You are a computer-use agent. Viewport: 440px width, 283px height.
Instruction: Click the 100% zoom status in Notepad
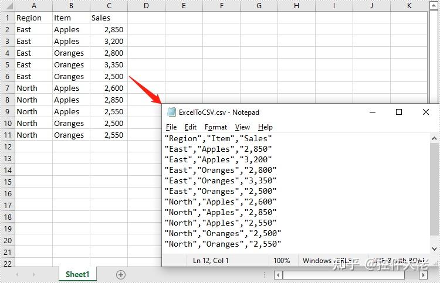click(282, 261)
